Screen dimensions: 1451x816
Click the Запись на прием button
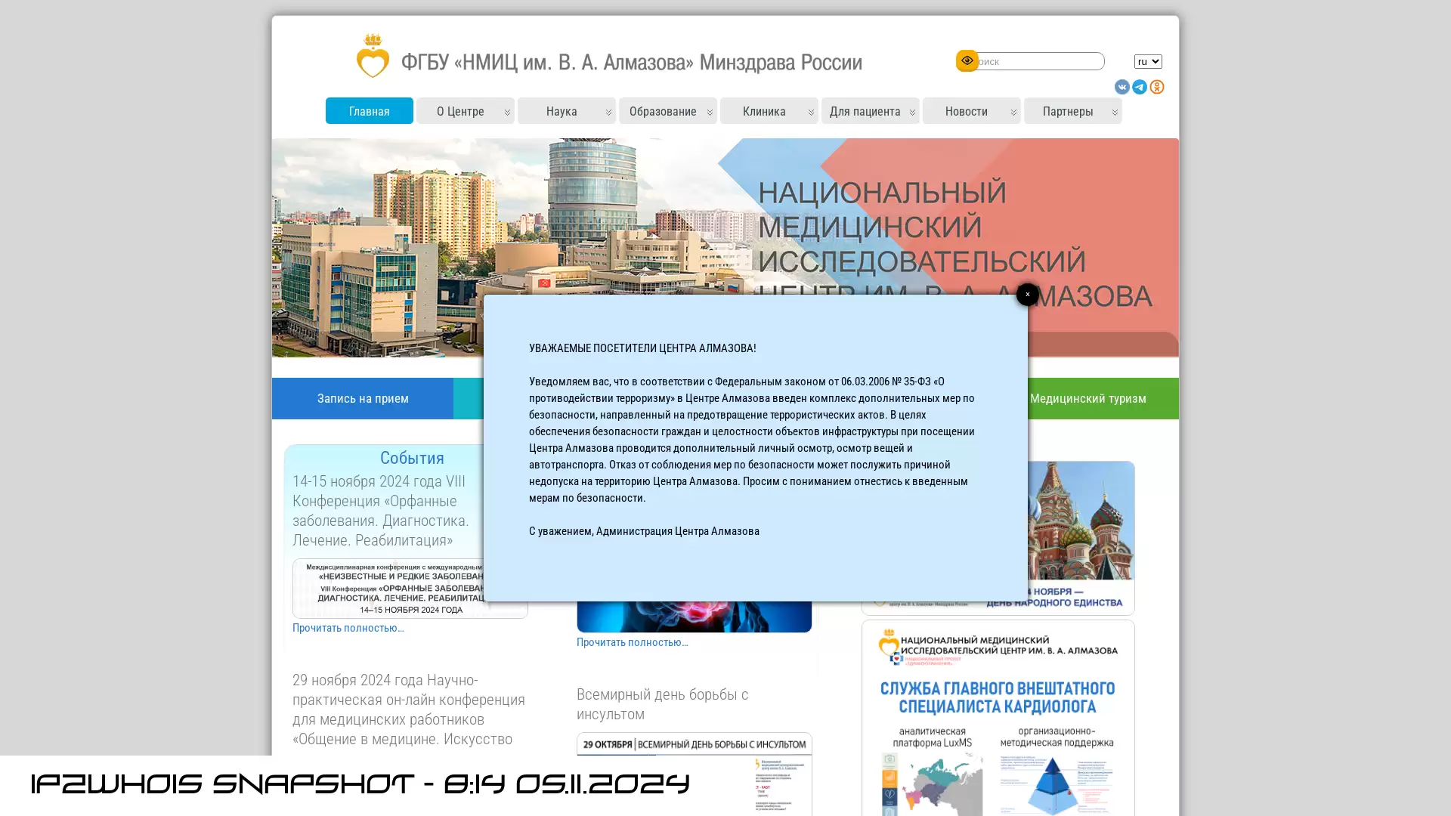(x=363, y=398)
